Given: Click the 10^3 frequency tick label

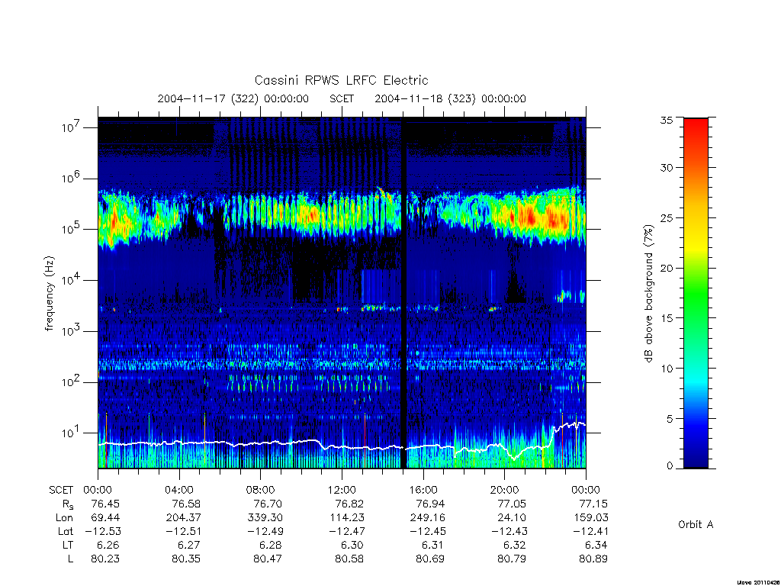Looking at the screenshot, I should (x=72, y=330).
